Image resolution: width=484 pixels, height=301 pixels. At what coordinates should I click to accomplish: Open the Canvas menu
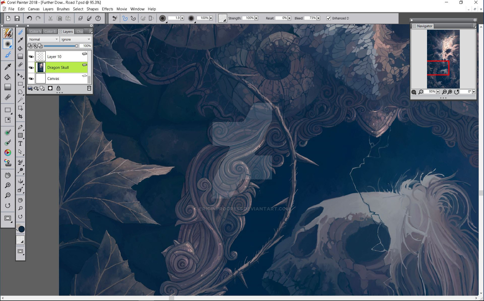(x=34, y=9)
